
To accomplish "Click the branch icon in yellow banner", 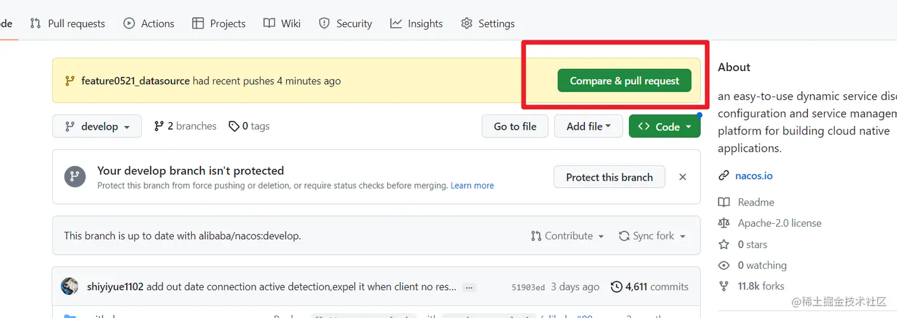I will 69,81.
